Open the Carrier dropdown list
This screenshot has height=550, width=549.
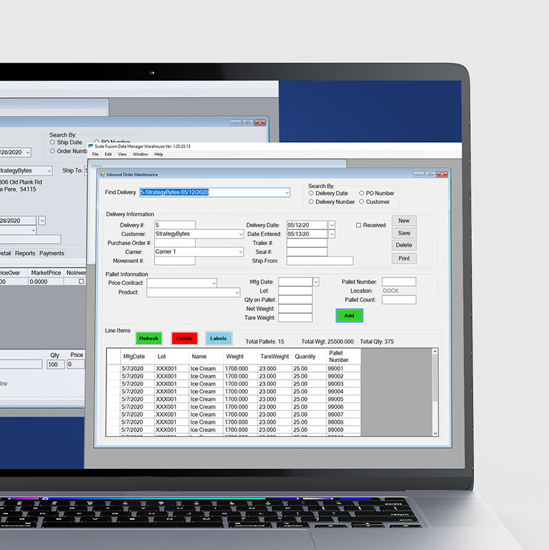coord(240,252)
